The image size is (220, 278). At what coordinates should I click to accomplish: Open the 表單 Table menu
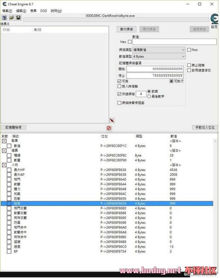pyautogui.click(x=33, y=11)
